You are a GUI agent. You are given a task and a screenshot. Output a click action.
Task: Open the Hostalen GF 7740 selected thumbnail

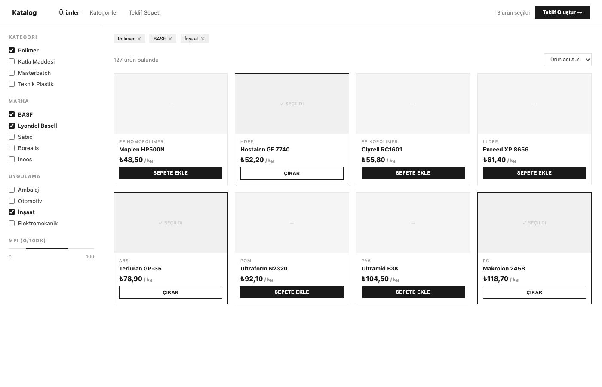pyautogui.click(x=292, y=104)
